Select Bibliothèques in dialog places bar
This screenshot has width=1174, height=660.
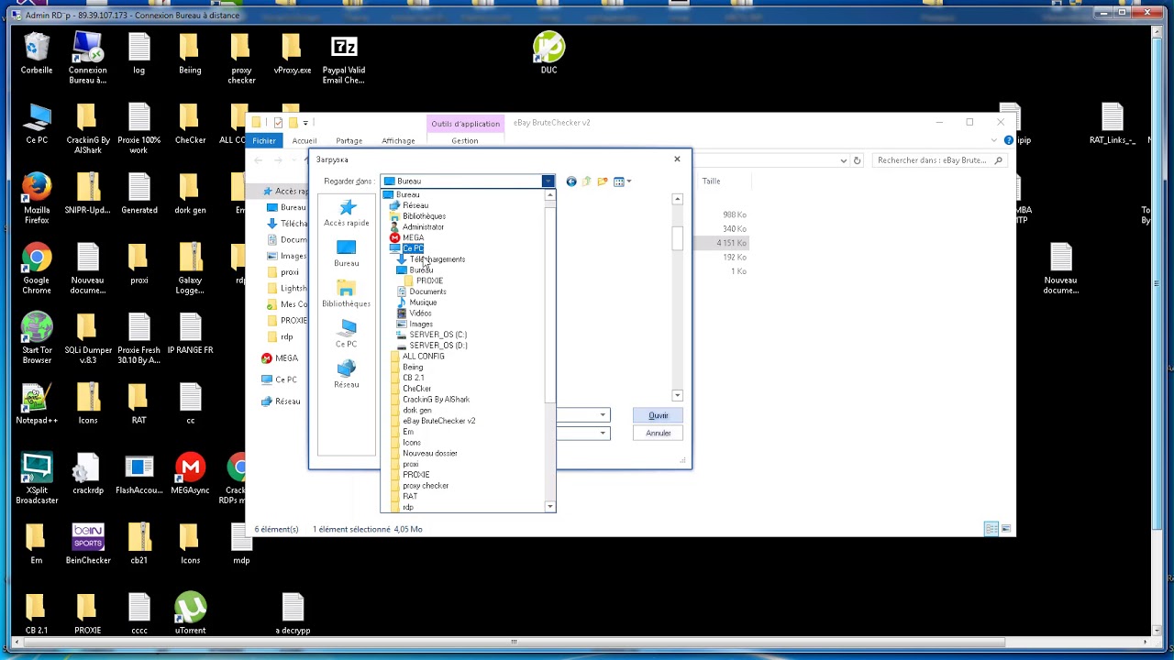[347, 294]
